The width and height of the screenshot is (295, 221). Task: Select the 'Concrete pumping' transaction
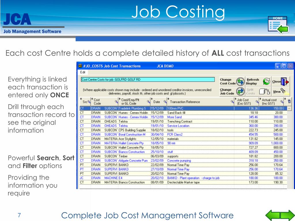[x=184, y=161]
